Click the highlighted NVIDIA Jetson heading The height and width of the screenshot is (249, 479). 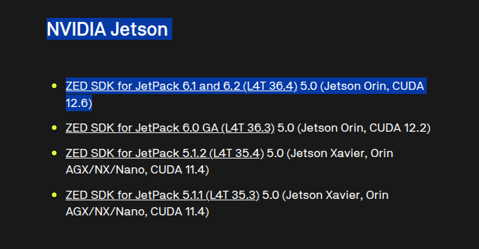(108, 29)
